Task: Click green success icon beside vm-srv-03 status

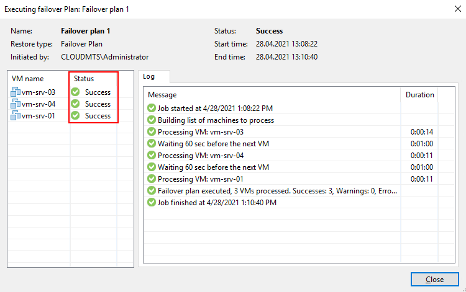Action: point(75,92)
